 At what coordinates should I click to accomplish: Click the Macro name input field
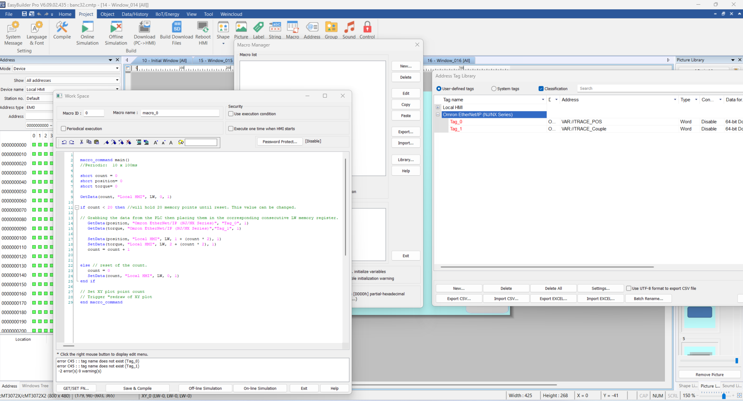tap(180, 113)
